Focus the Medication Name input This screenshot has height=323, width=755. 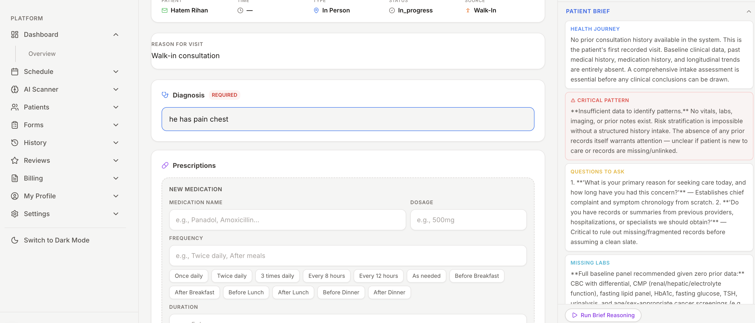[x=287, y=220]
